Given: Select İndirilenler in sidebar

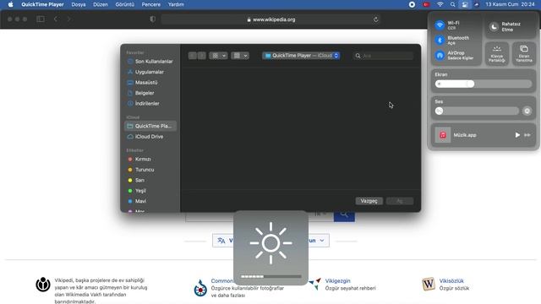Looking at the screenshot, I should (x=150, y=103).
